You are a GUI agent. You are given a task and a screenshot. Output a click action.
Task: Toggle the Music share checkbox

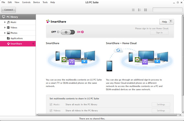point(51,104)
